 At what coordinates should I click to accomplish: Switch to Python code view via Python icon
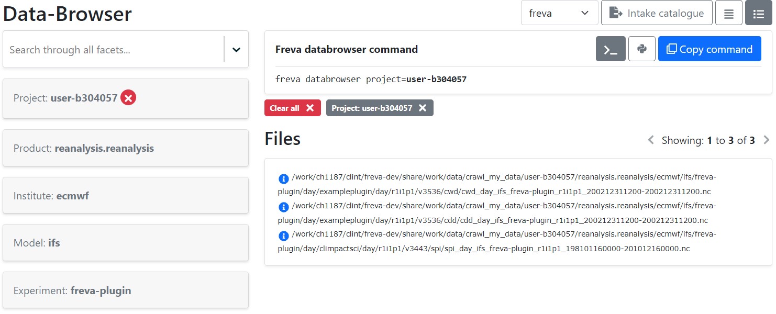[642, 49]
